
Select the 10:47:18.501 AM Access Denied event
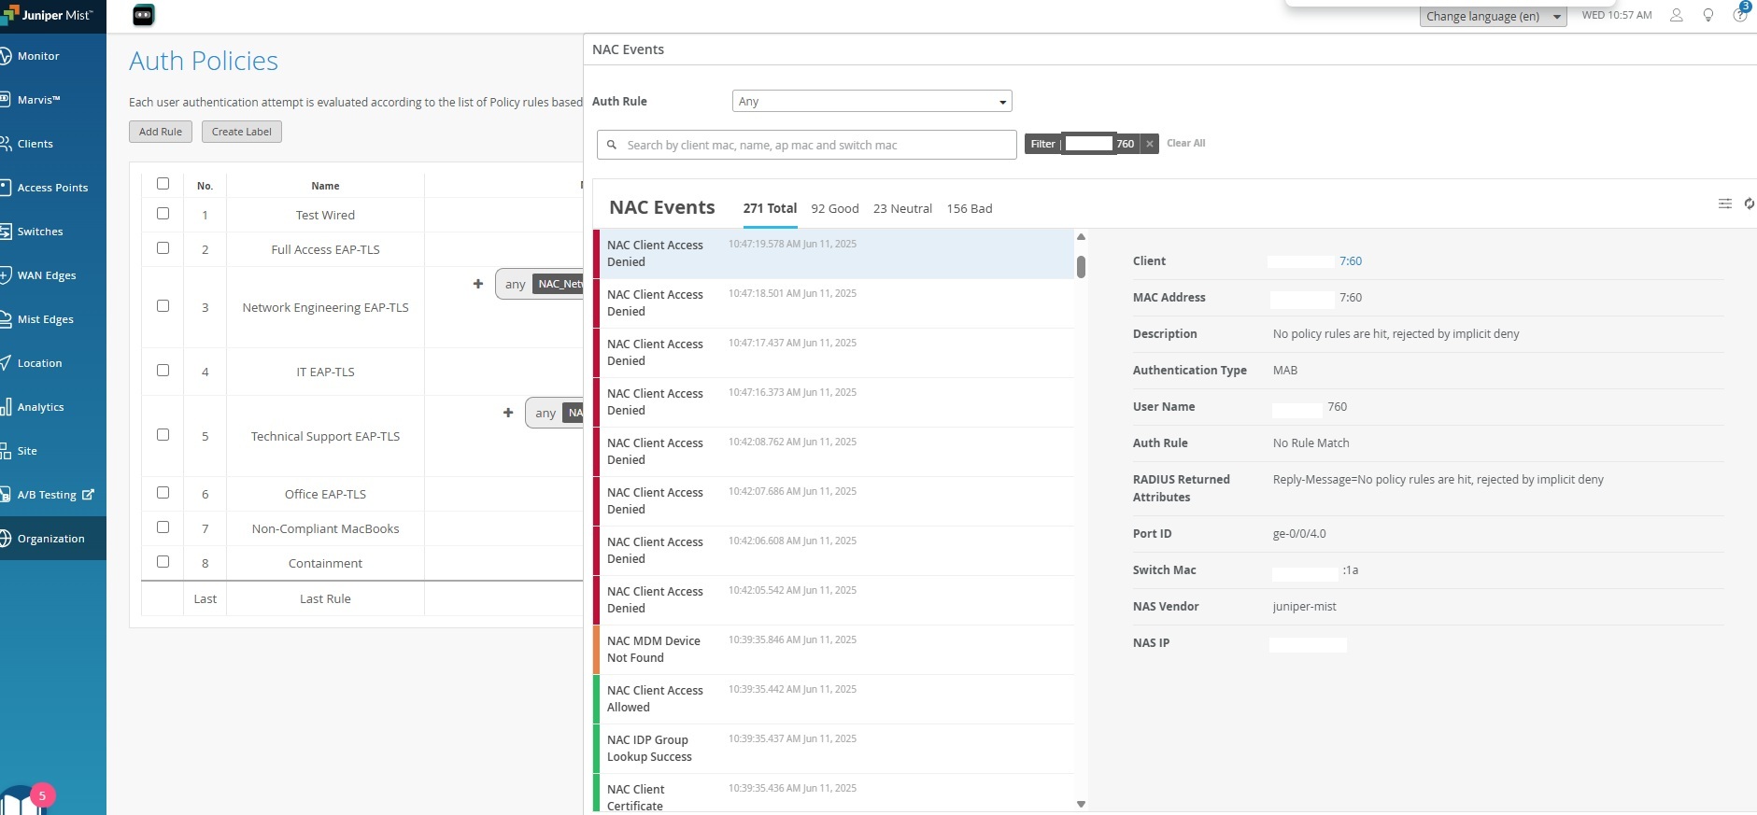point(834,303)
